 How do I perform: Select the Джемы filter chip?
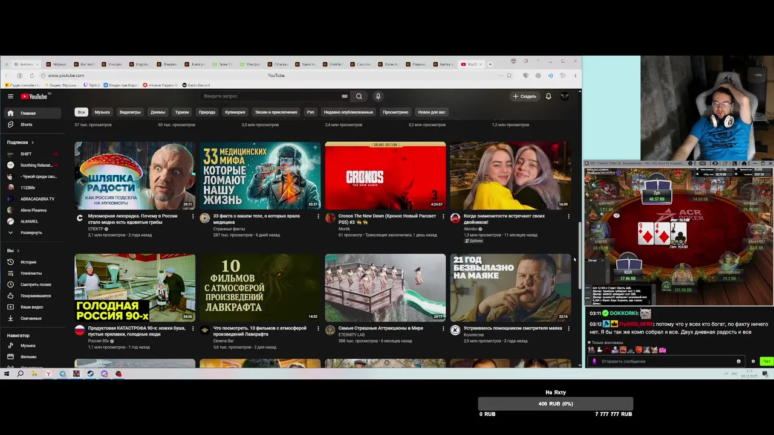tap(158, 112)
